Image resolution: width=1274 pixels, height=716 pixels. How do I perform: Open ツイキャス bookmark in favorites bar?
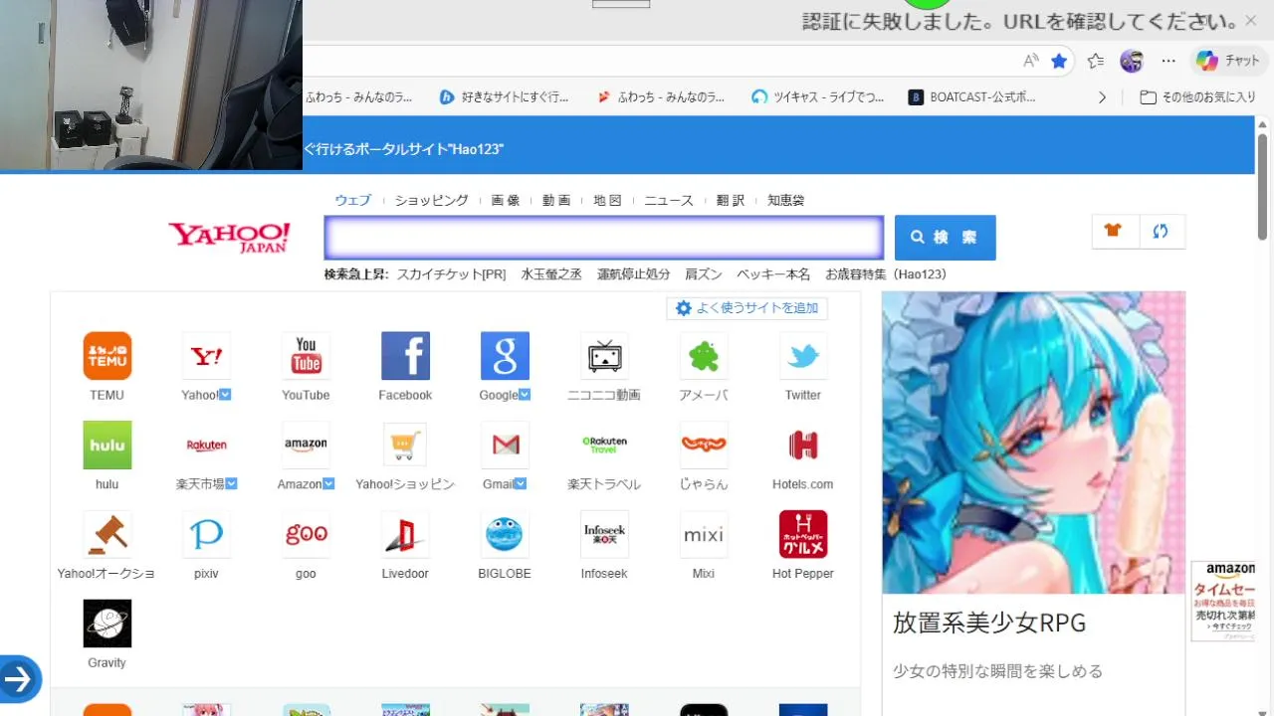(x=818, y=97)
